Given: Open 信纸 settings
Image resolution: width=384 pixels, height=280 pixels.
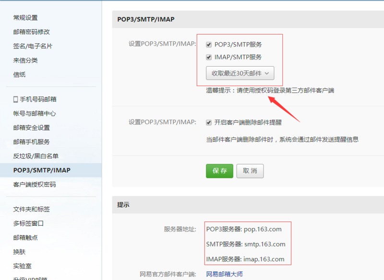Looking at the screenshot, I should click(x=19, y=74).
